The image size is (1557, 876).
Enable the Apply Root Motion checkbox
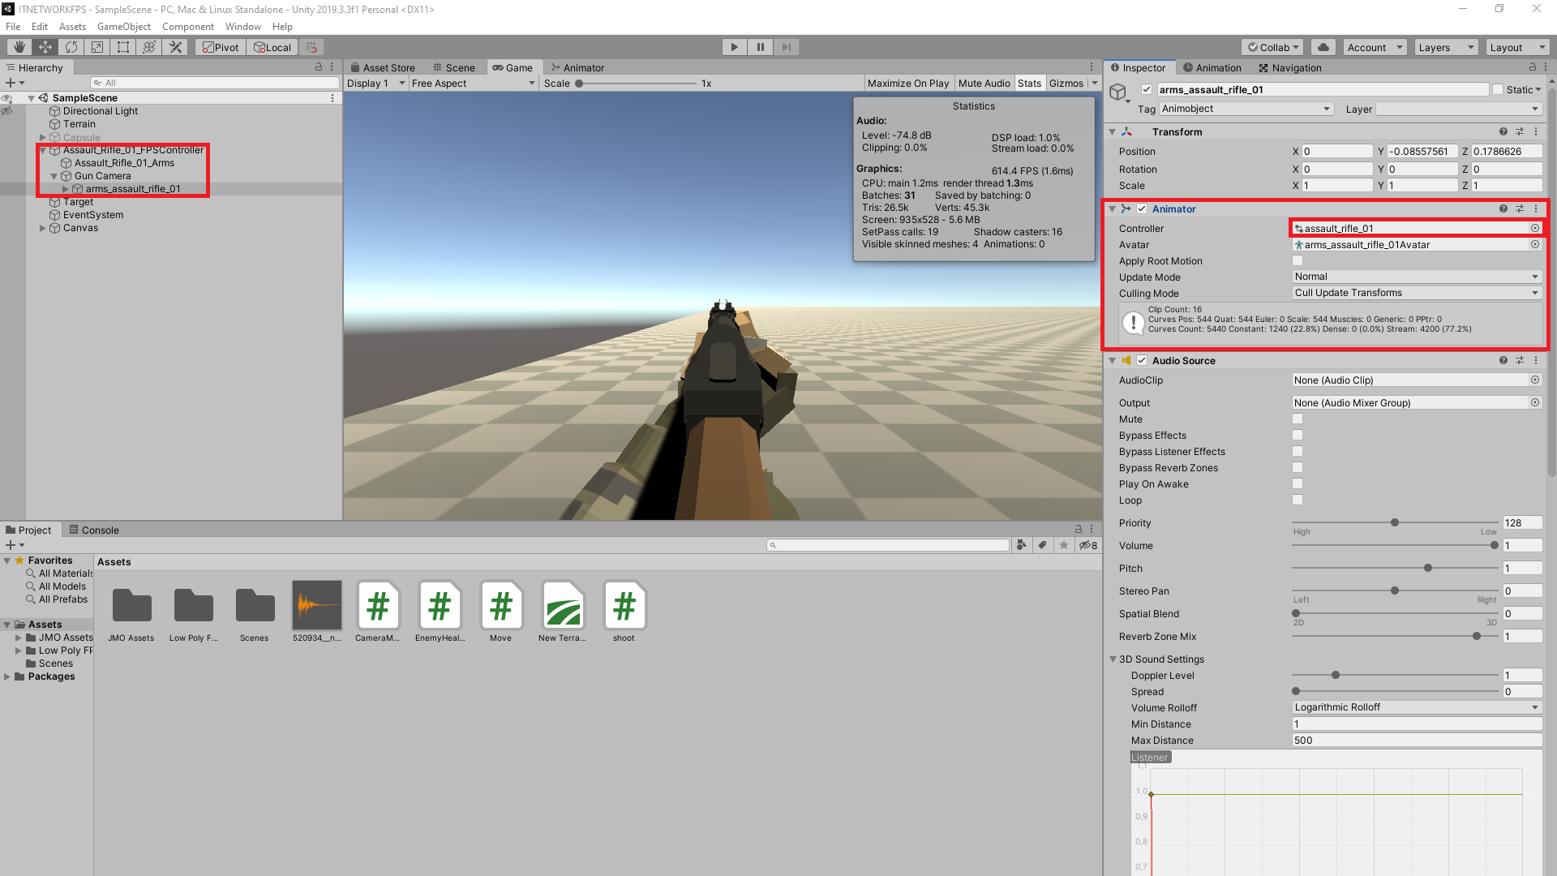(x=1297, y=260)
